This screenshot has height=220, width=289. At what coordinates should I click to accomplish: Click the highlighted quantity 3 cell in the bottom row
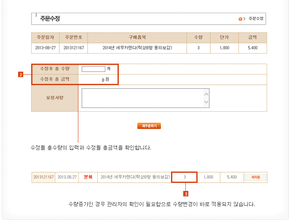[x=185, y=177]
